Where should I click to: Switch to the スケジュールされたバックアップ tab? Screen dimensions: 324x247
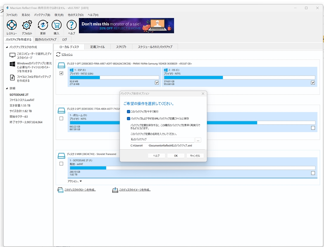coord(155,47)
